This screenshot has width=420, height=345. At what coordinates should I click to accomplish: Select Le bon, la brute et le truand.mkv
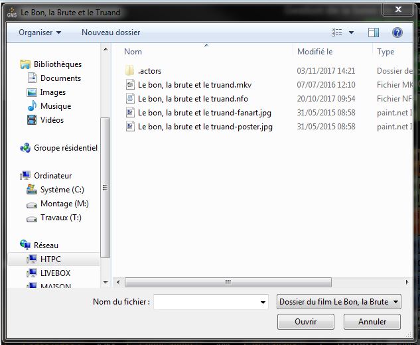[194, 85]
